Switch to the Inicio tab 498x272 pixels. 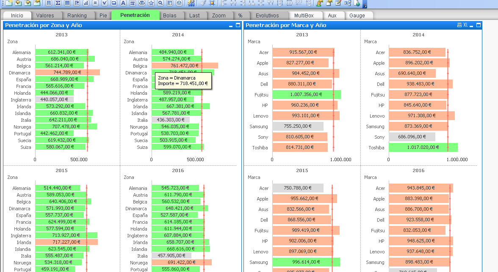pos(17,16)
